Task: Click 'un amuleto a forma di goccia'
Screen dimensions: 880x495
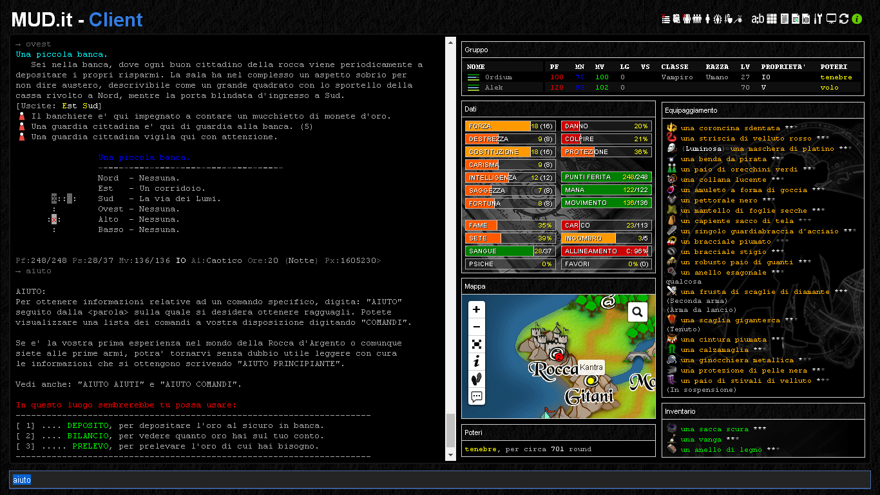Action: [x=743, y=190]
